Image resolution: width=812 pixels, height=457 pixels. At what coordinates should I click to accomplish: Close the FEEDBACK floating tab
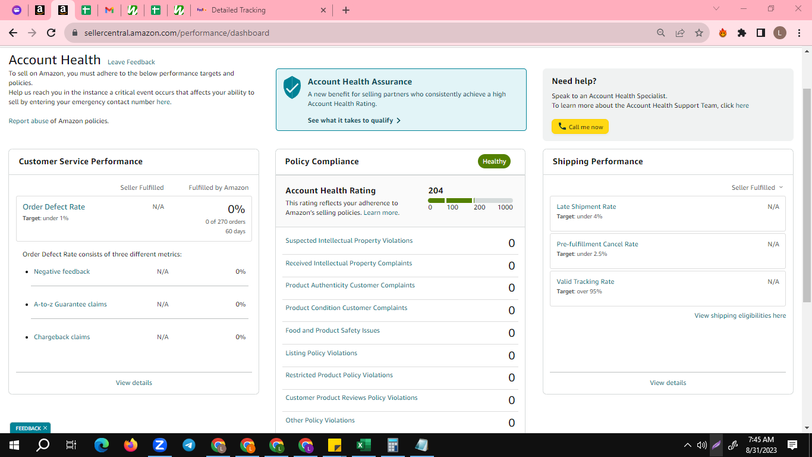click(45, 428)
